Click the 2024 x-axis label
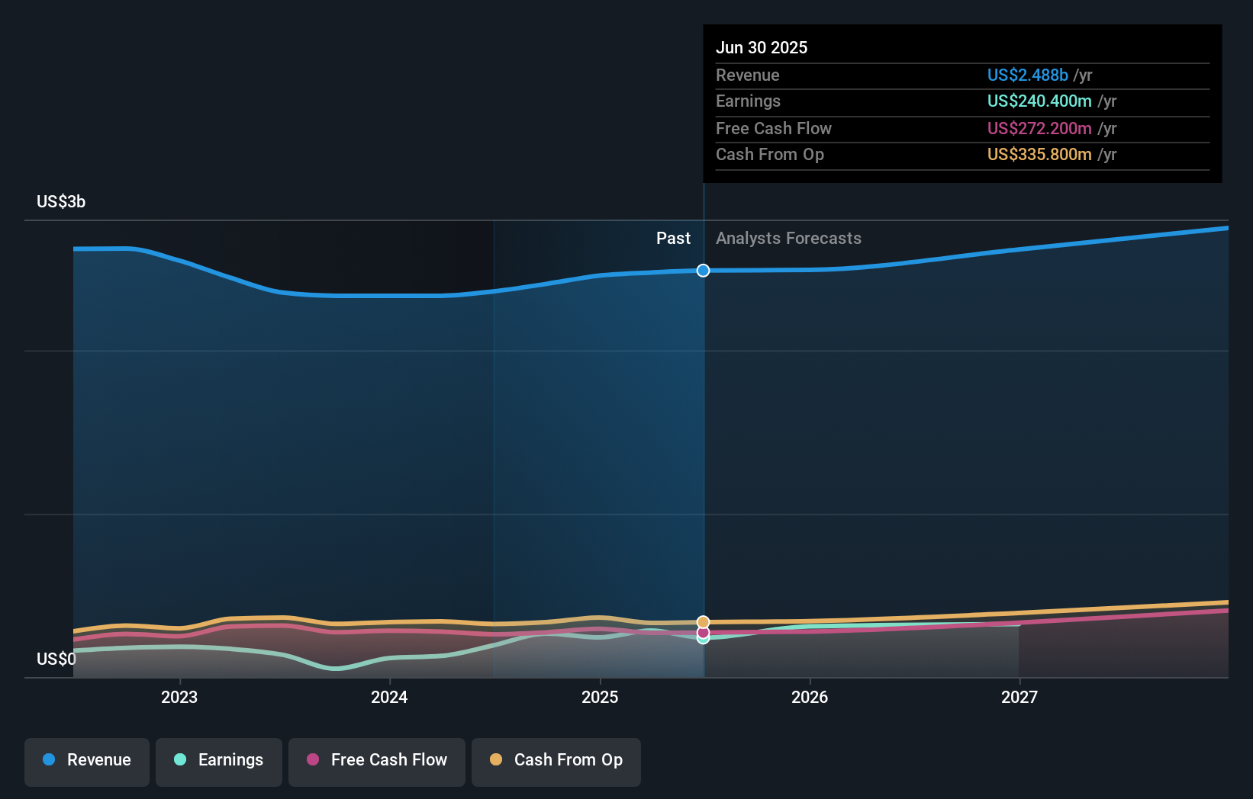The image size is (1253, 799). click(x=389, y=697)
